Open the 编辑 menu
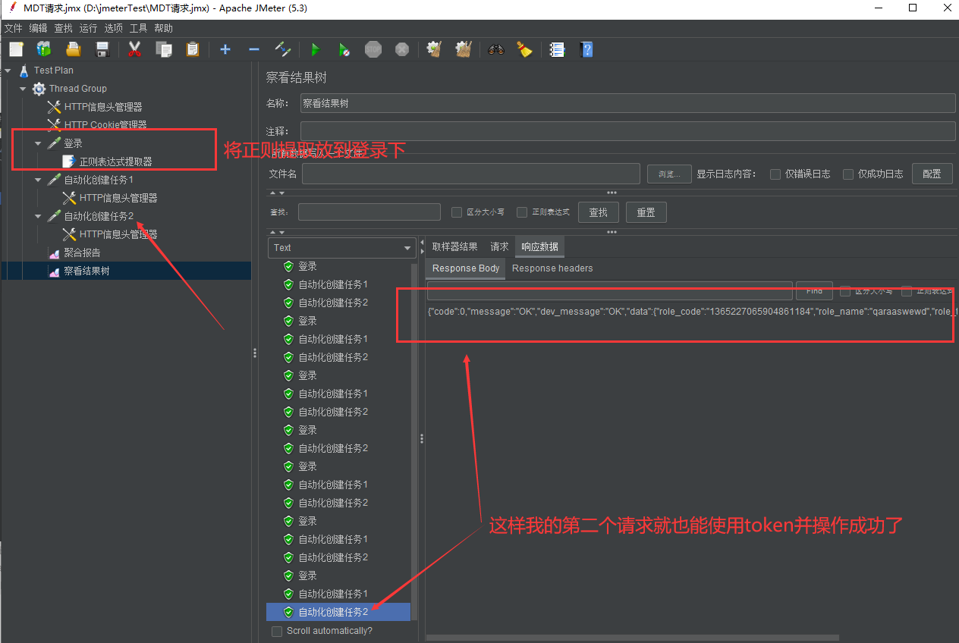The image size is (959, 643). click(38, 28)
